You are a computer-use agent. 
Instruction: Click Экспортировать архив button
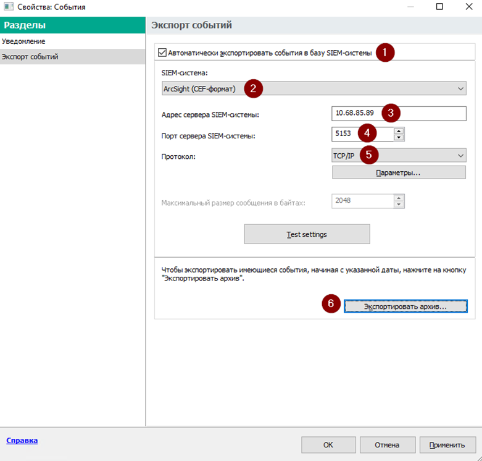click(x=405, y=307)
